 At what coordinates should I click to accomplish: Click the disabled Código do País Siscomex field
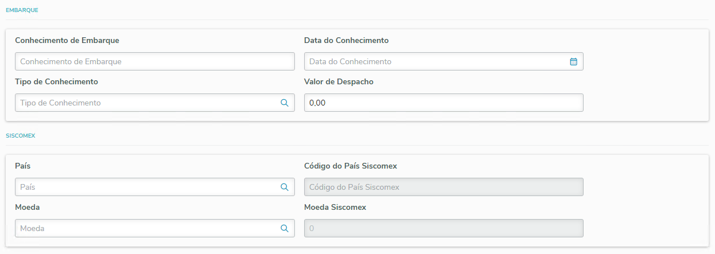443,187
